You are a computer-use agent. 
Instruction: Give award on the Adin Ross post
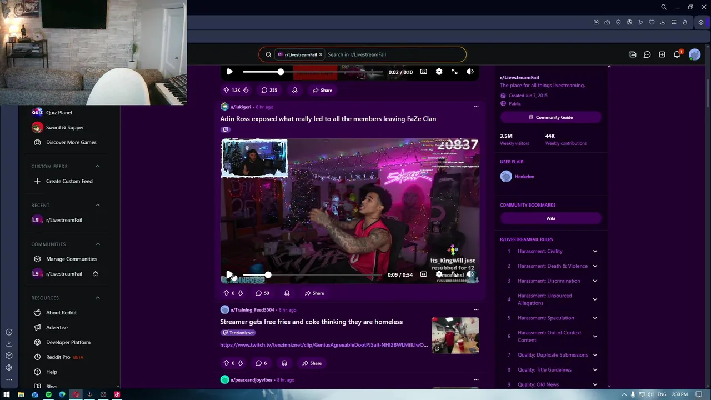287,293
